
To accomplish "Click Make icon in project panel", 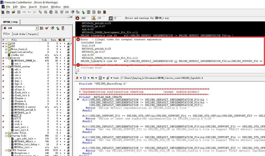I will [x=52, y=28].
